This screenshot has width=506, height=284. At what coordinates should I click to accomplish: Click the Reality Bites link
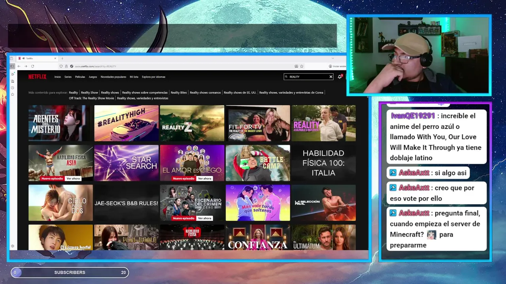[x=179, y=93]
